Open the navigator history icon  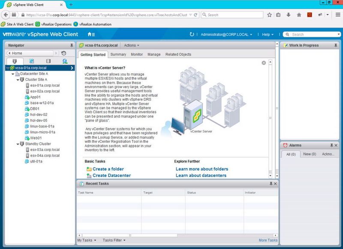(x=63, y=53)
